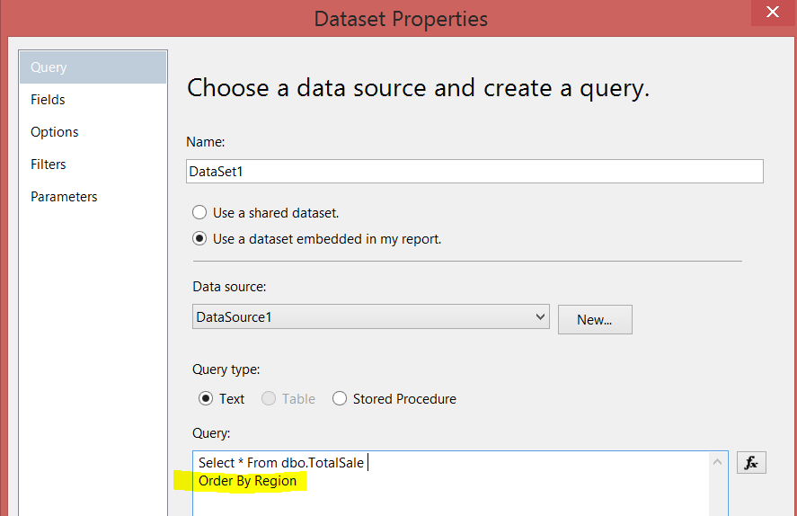Click the Dataset Properties title bar
This screenshot has width=797, height=516.
point(401,18)
